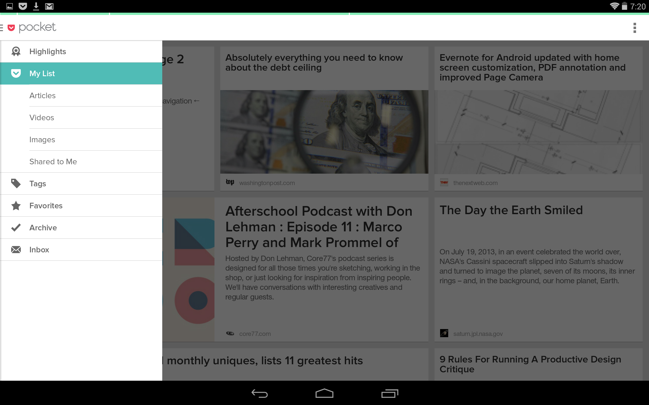Open 9 Rules For Running Design Critique

[530, 364]
